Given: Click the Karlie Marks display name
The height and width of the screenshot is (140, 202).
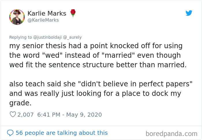Looking at the screenshot, I should (47, 13).
